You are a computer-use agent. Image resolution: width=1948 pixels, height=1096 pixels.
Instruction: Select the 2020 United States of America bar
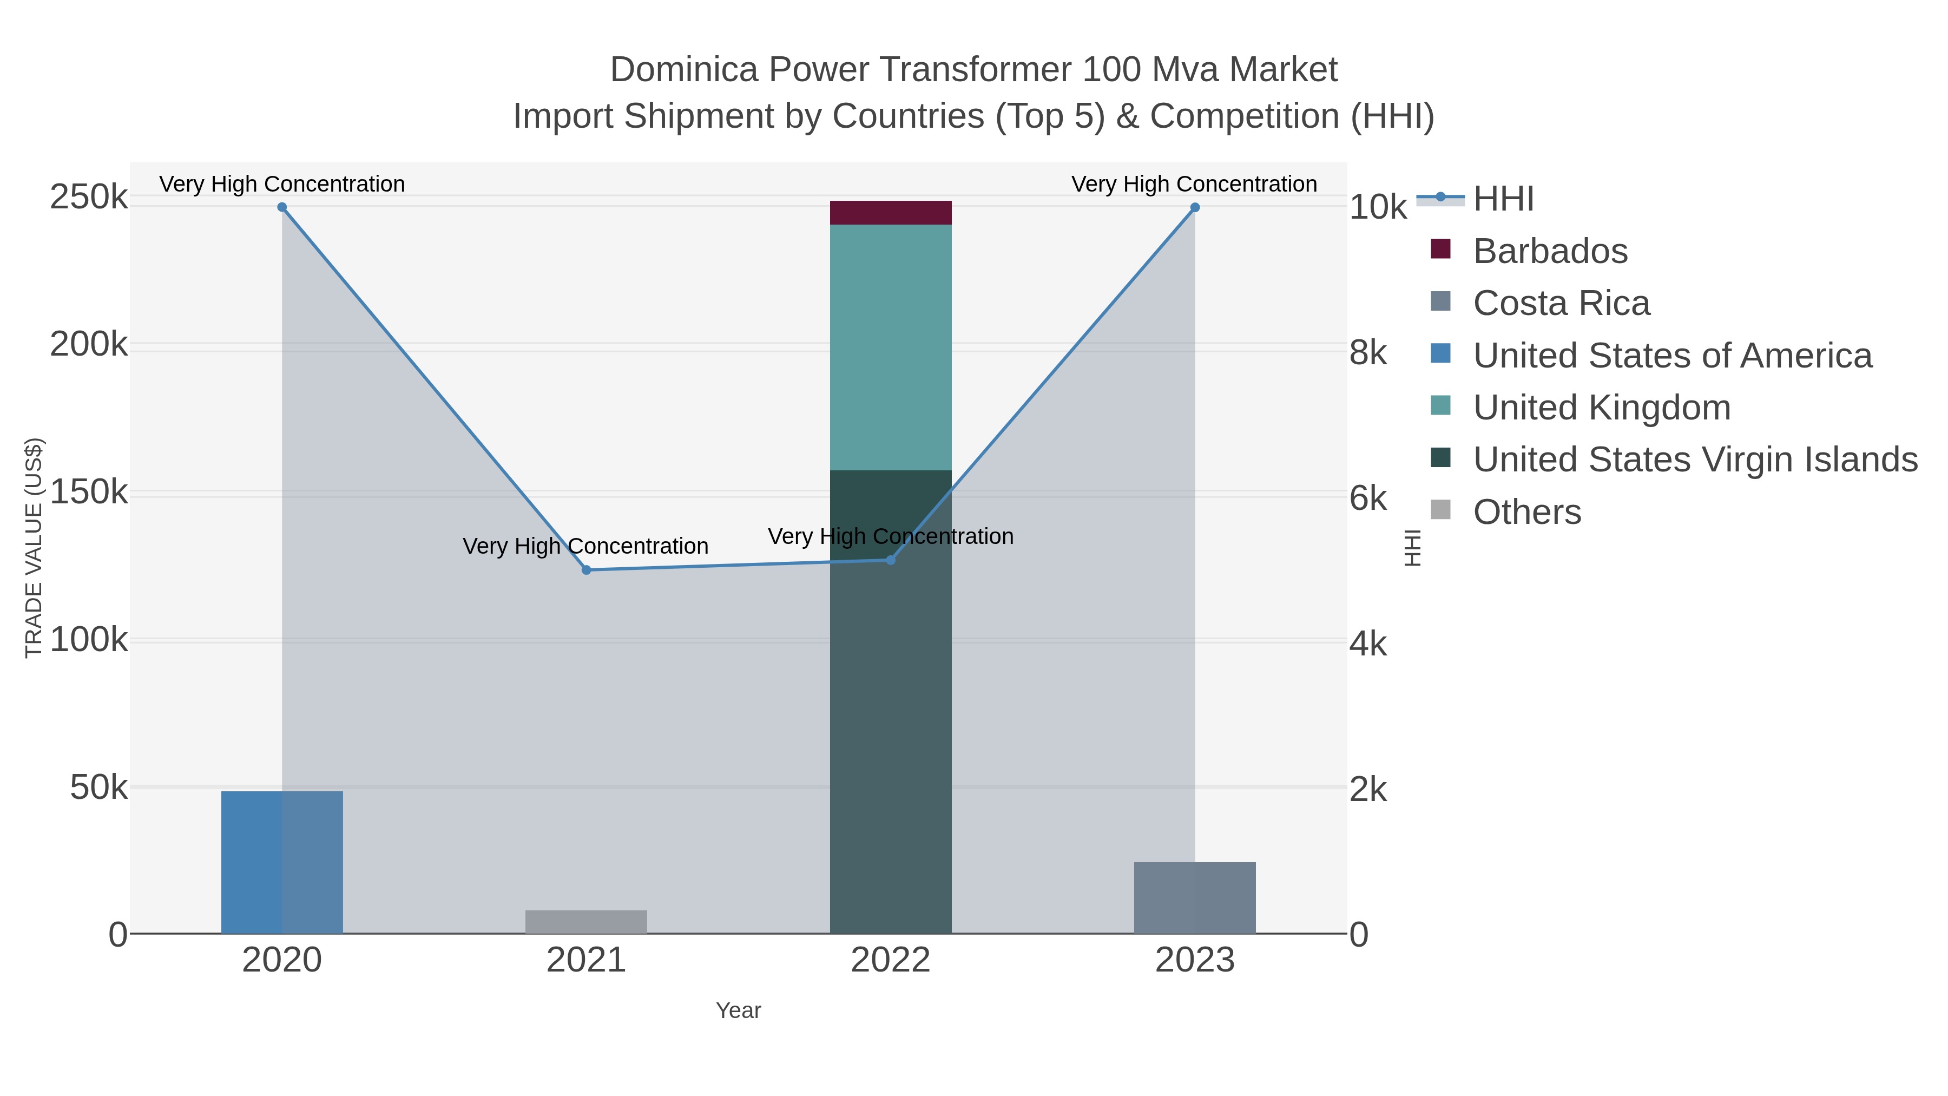point(282,862)
